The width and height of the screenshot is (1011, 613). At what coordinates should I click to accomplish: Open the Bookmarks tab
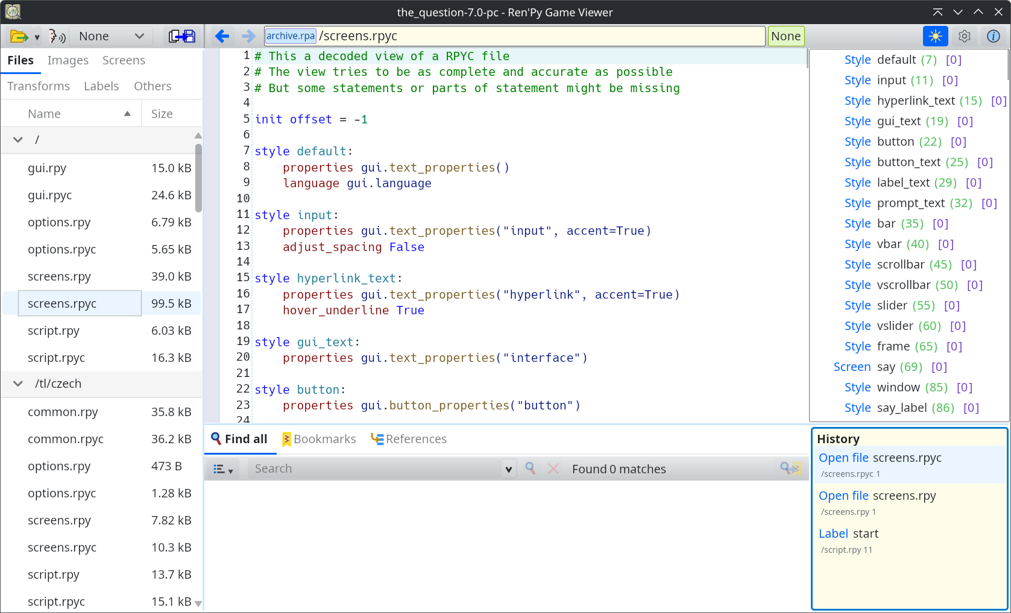point(319,439)
